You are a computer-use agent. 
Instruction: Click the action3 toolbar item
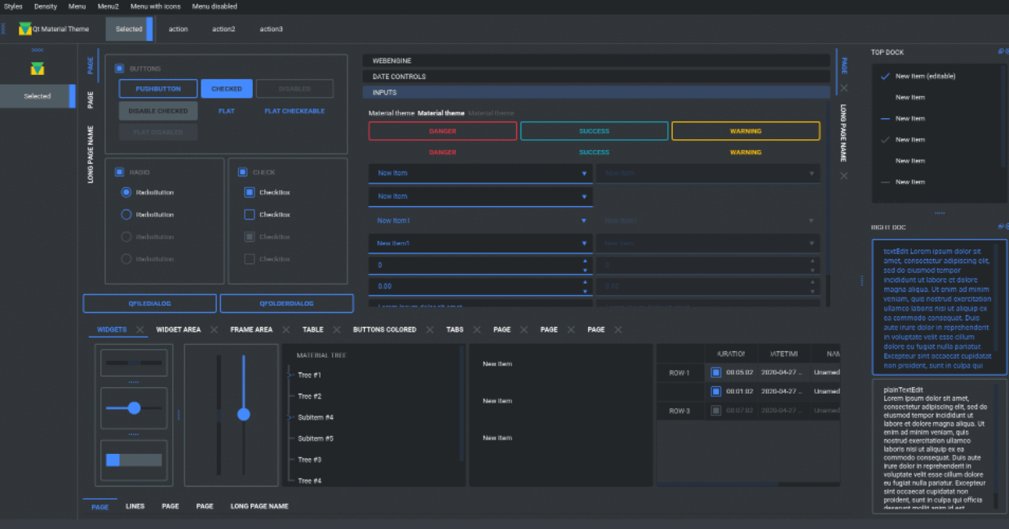point(272,29)
